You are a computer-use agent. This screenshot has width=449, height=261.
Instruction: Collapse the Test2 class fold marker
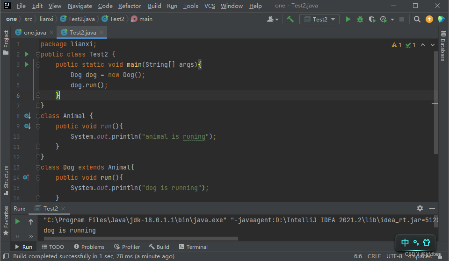coord(38,55)
